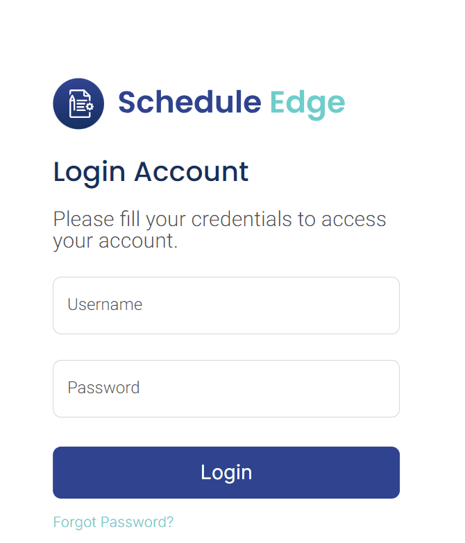Click the "your account." line of the instructions
465x543 pixels.
[115, 241]
